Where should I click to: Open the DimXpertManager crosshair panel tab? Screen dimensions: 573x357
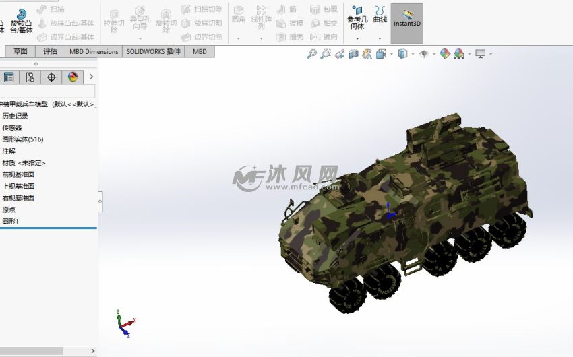pos(51,77)
